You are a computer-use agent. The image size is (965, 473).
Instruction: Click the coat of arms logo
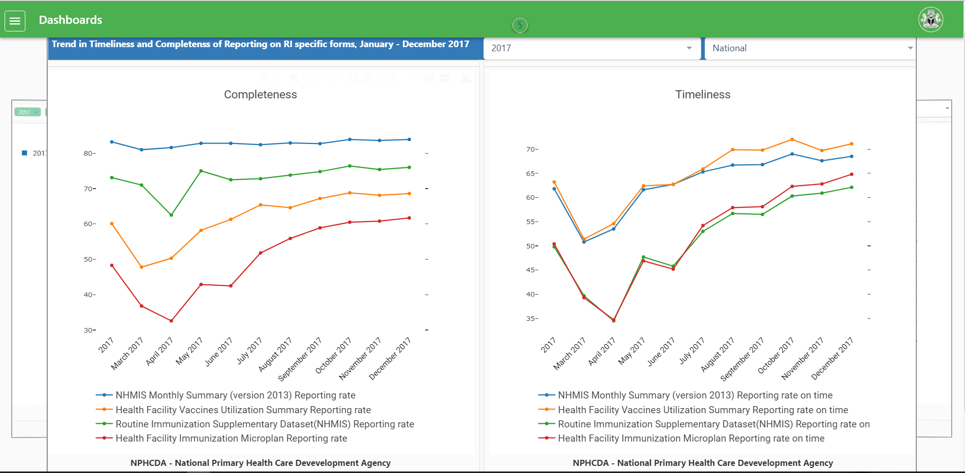coord(930,20)
